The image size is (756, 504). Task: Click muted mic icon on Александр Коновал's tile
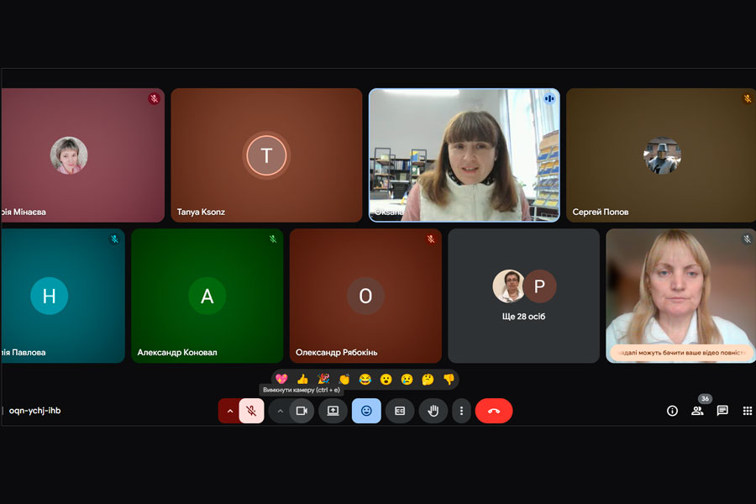[273, 239]
